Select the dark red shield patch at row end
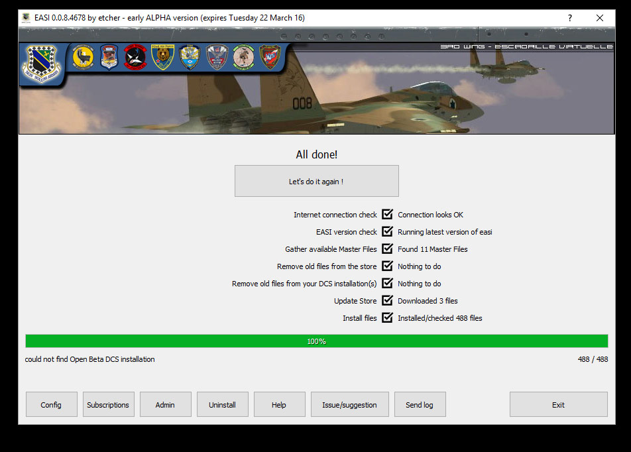The image size is (631, 452). pos(270,58)
